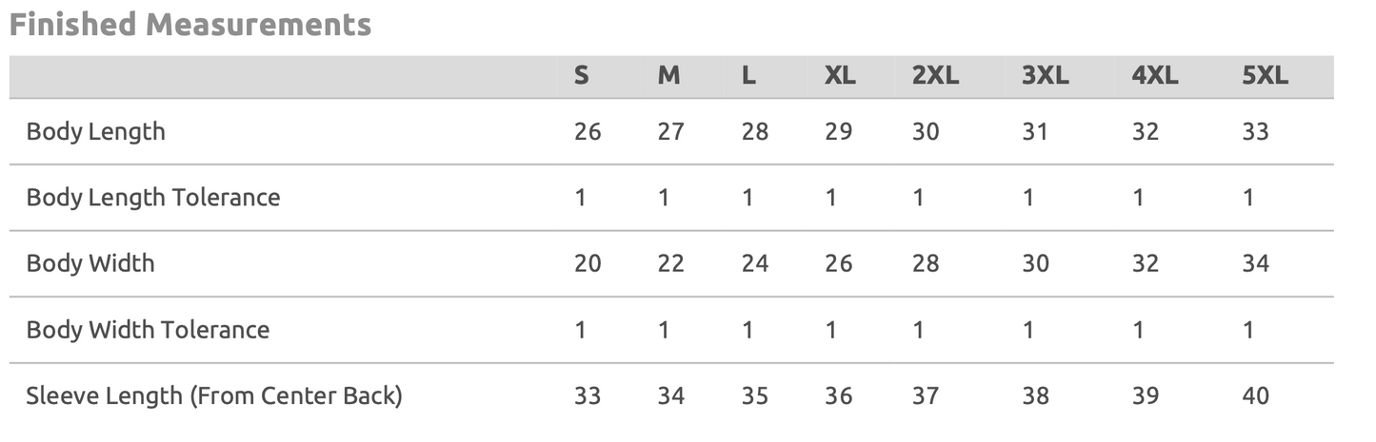The image size is (1376, 442).
Task: Click the Finished Measurements heading
Action: pyautogui.click(x=189, y=25)
